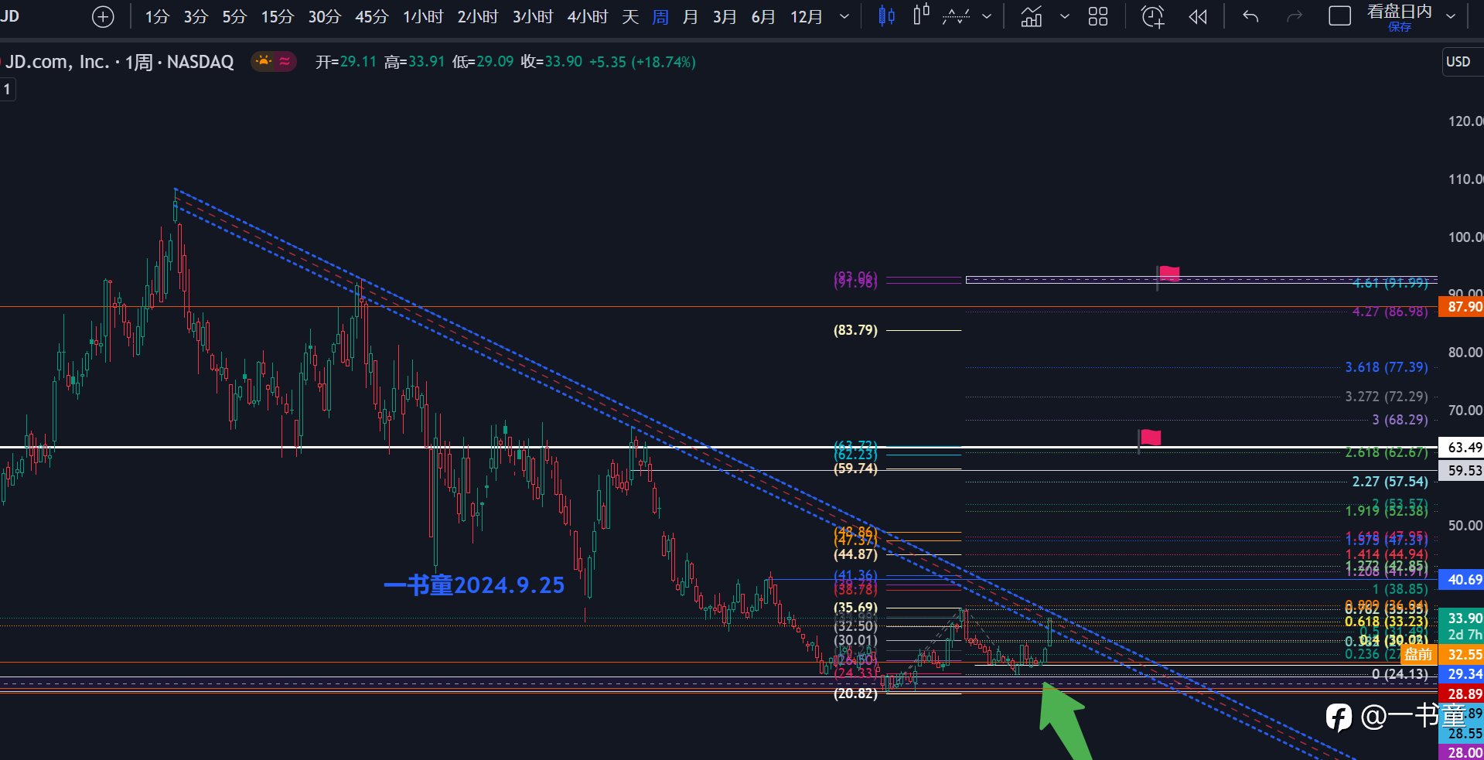The height and width of the screenshot is (760, 1484).
Task: Expand the 看盘日内 layout dropdown chevron
Action: pyautogui.click(x=1451, y=16)
